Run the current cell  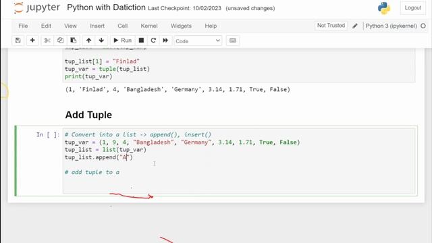[123, 40]
